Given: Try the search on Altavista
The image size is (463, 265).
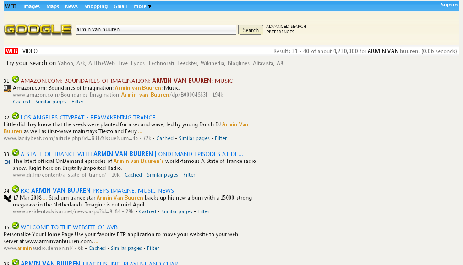Looking at the screenshot, I should (263, 63).
